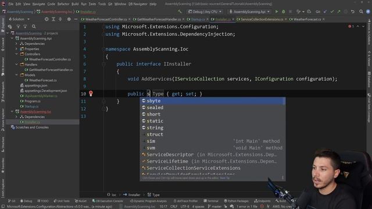This screenshot has width=372, height=209.
Task: Select 'static' in completion list
Action: tap(213, 121)
